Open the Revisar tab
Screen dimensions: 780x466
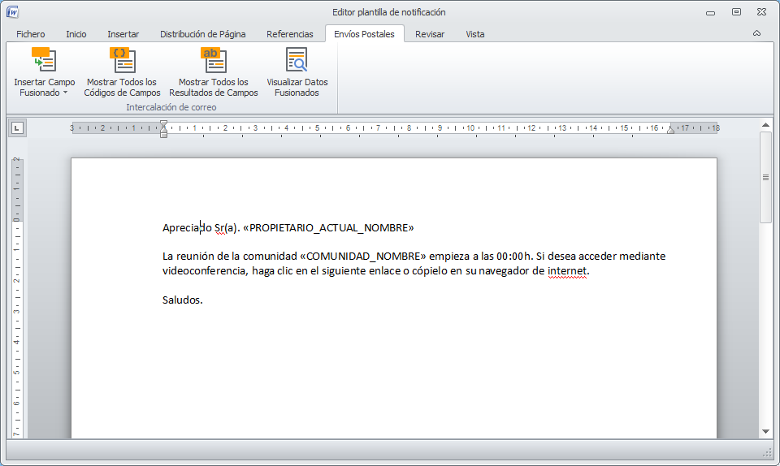430,34
